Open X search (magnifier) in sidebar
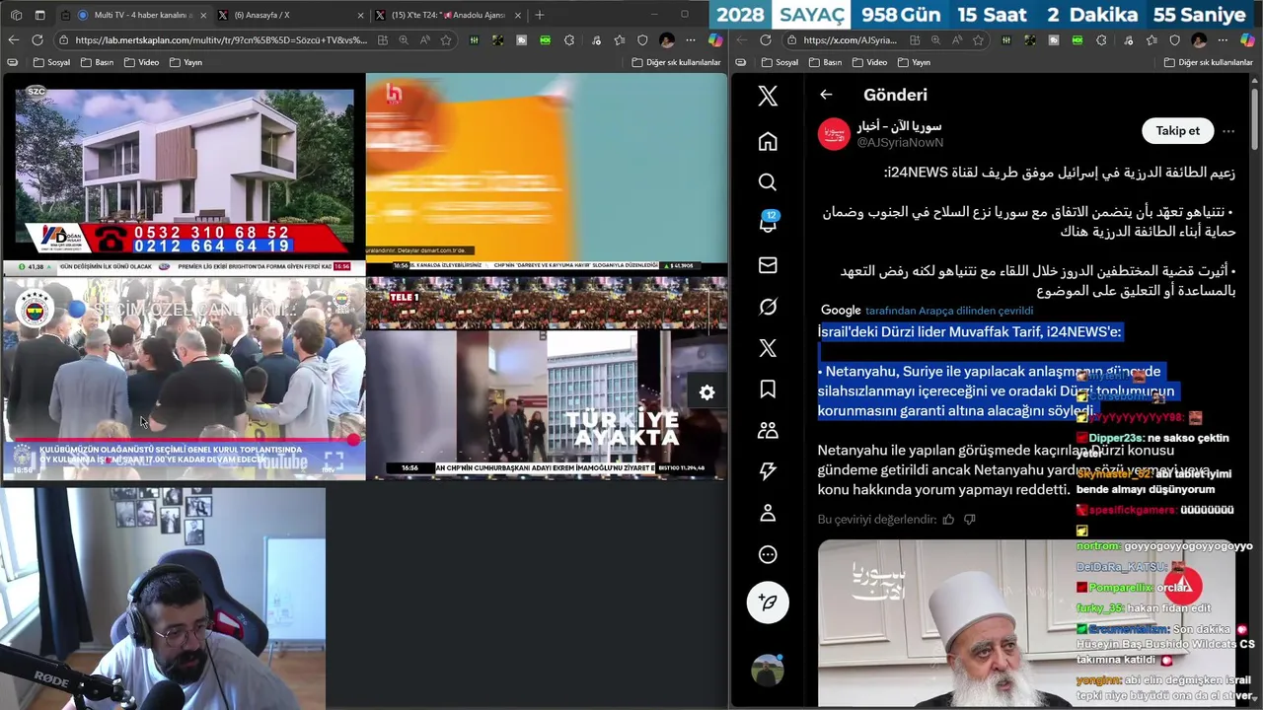This screenshot has width=1263, height=710. [x=768, y=182]
